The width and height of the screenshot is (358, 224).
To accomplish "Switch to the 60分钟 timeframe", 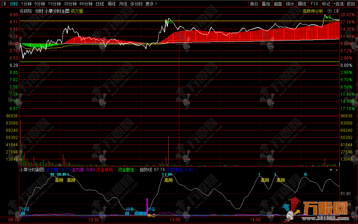I will pos(86,4).
